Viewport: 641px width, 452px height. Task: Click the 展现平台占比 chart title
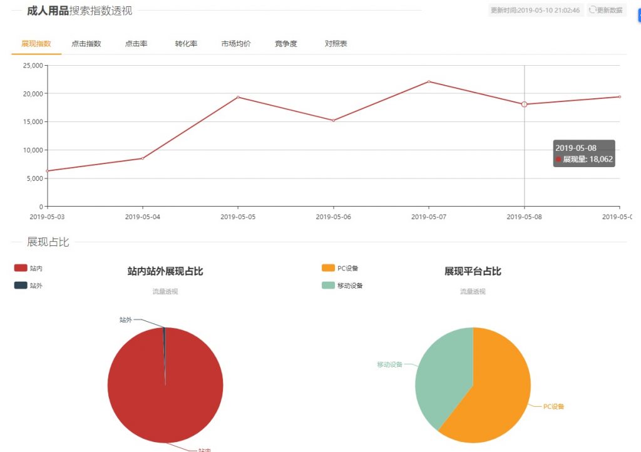point(473,271)
